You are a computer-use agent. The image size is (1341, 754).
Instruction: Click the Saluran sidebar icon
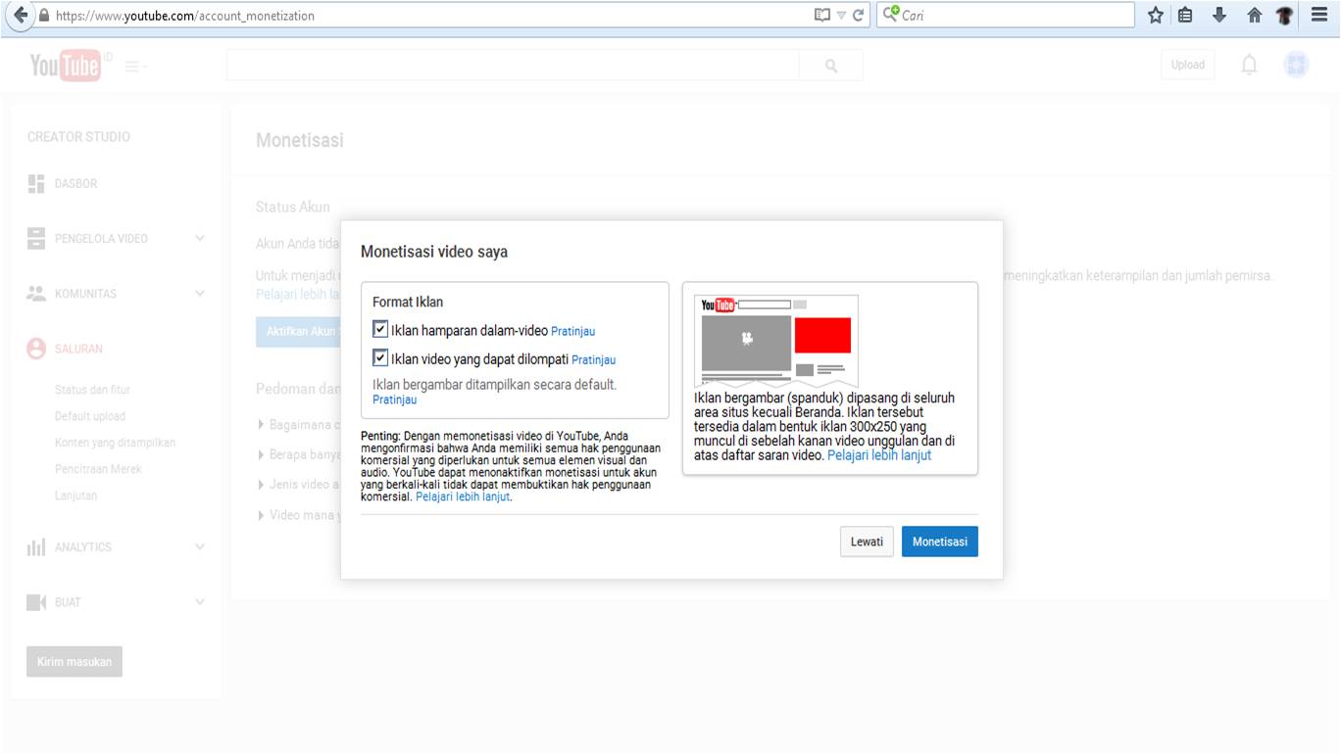click(x=36, y=349)
